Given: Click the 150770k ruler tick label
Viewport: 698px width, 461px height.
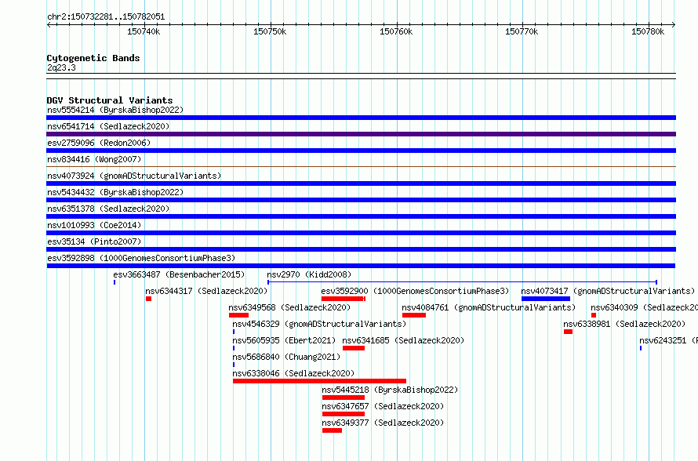Looking at the screenshot, I should (x=522, y=31).
